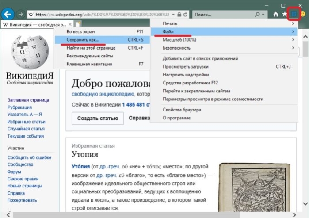Open Сообщить об ошибке link

(29, 157)
